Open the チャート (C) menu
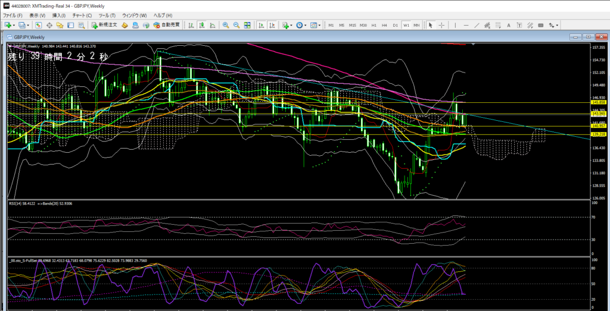 (x=82, y=15)
